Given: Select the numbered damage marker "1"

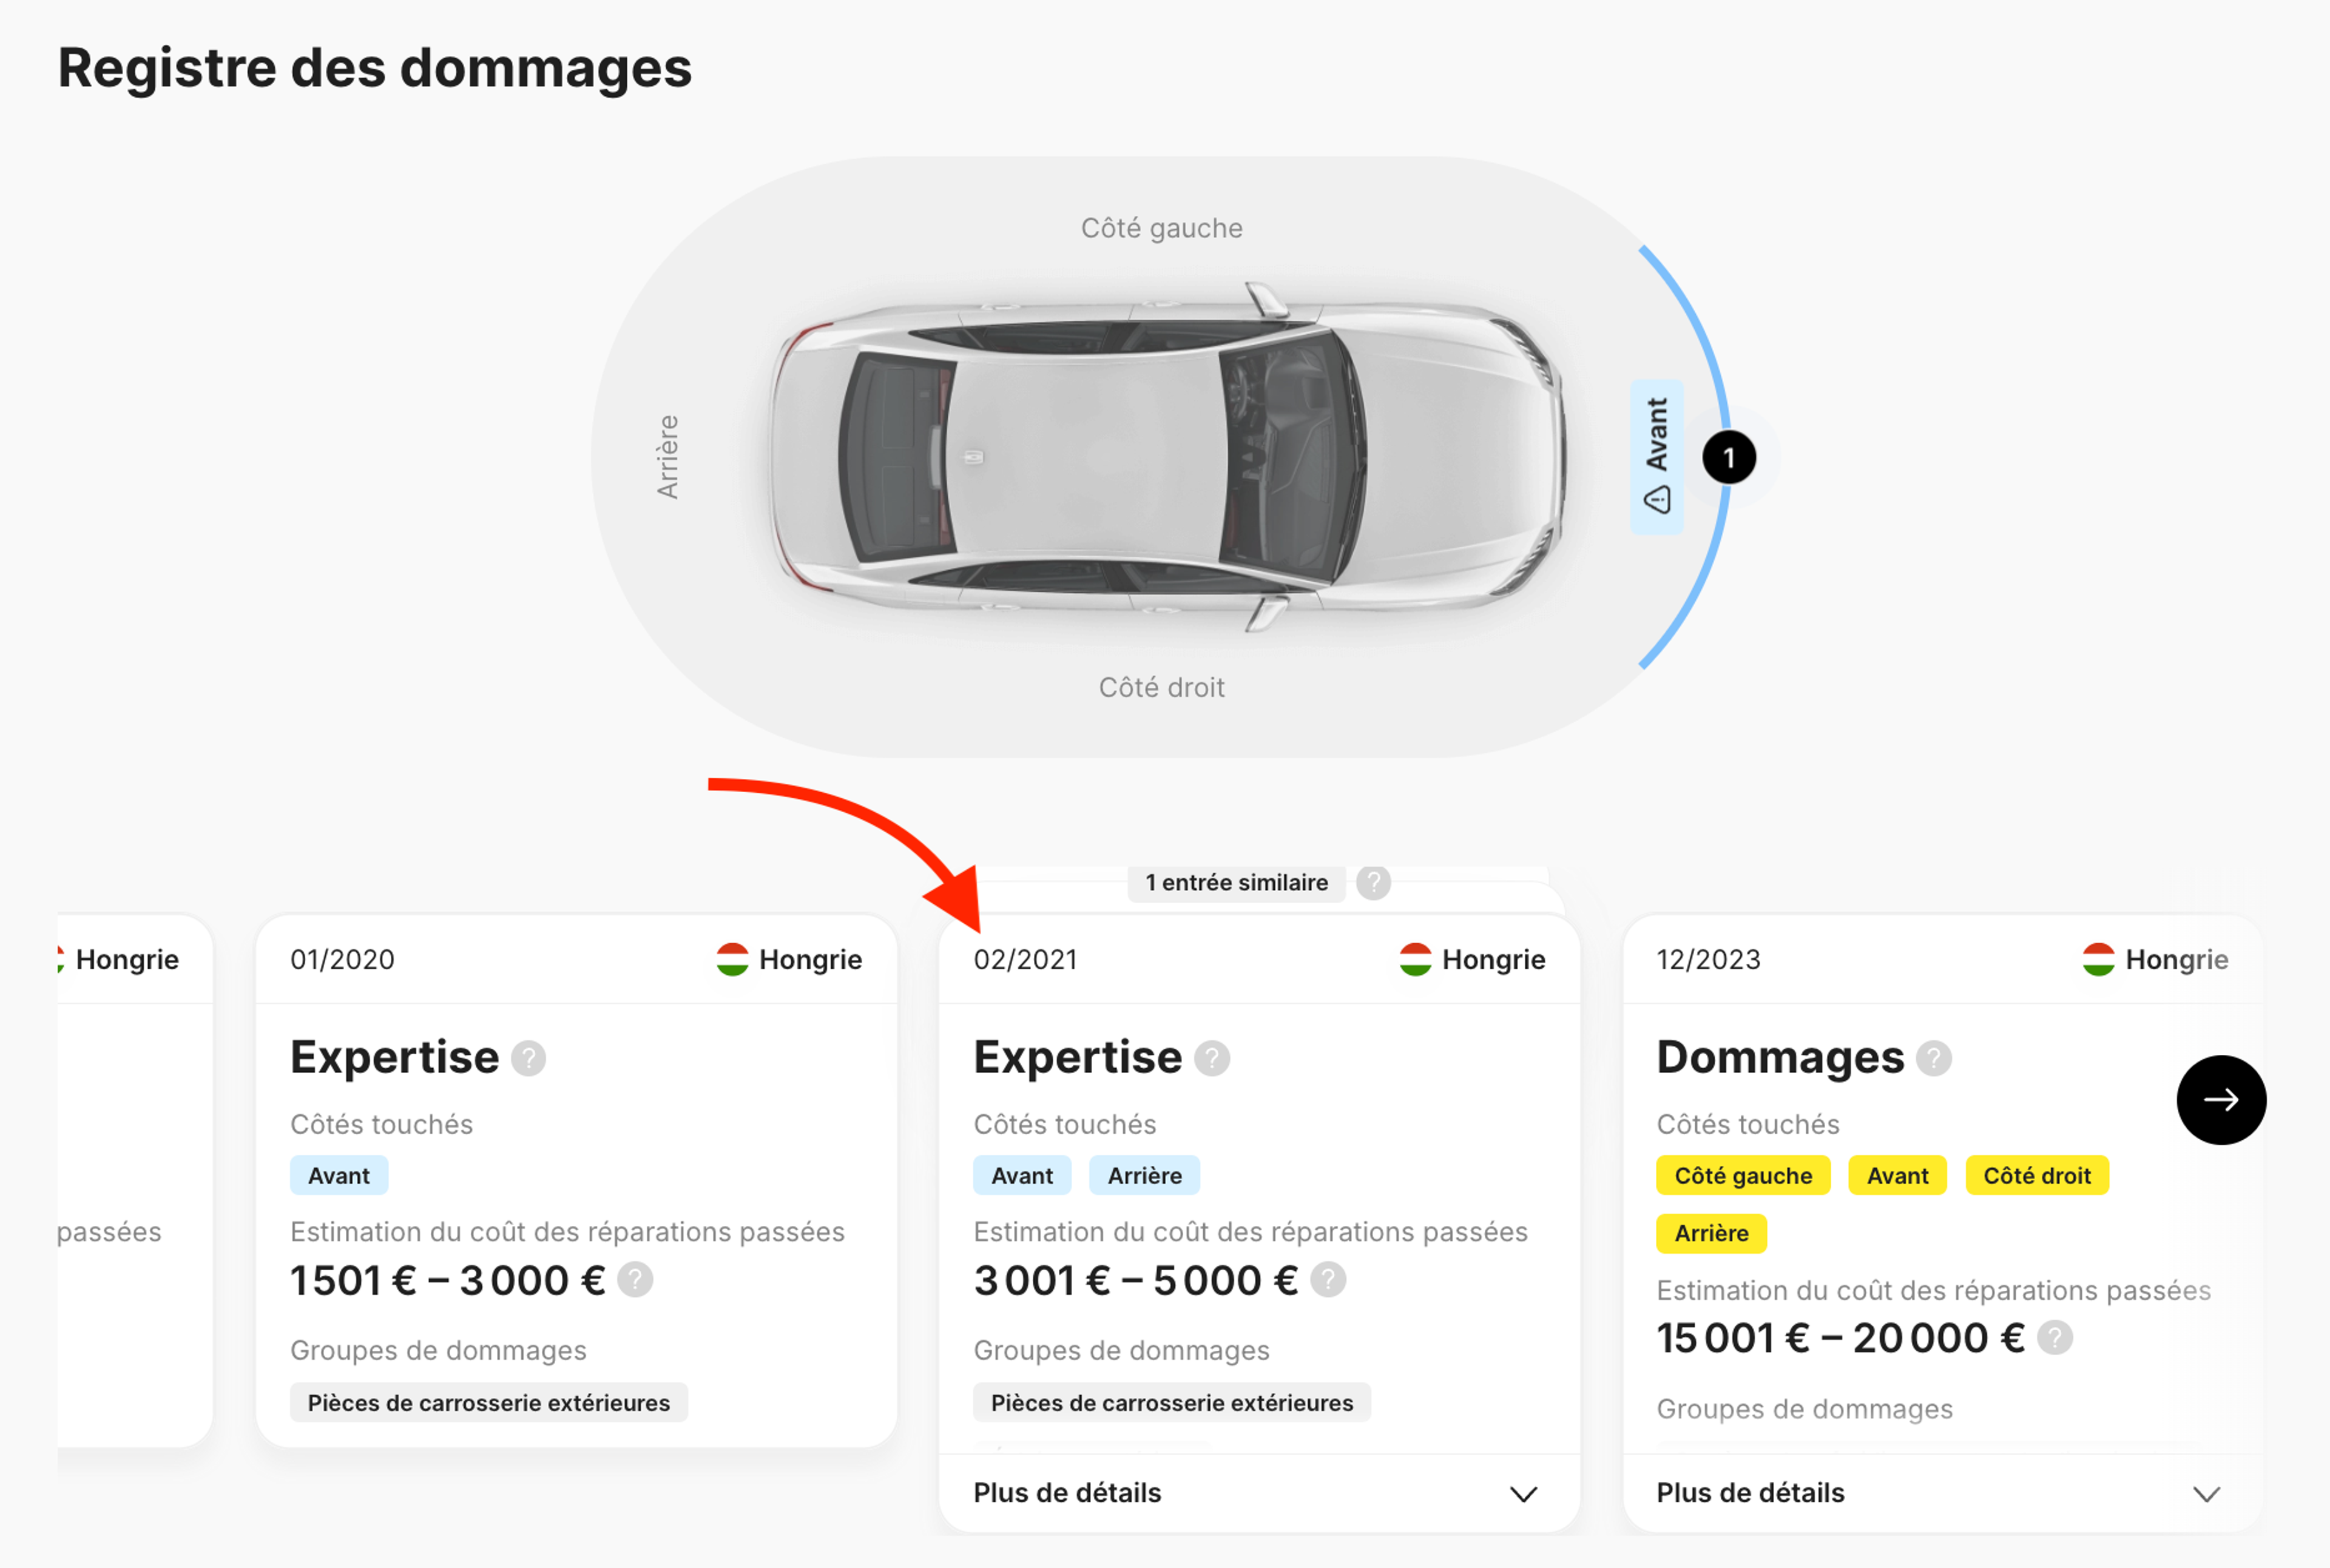Looking at the screenshot, I should tap(1730, 456).
